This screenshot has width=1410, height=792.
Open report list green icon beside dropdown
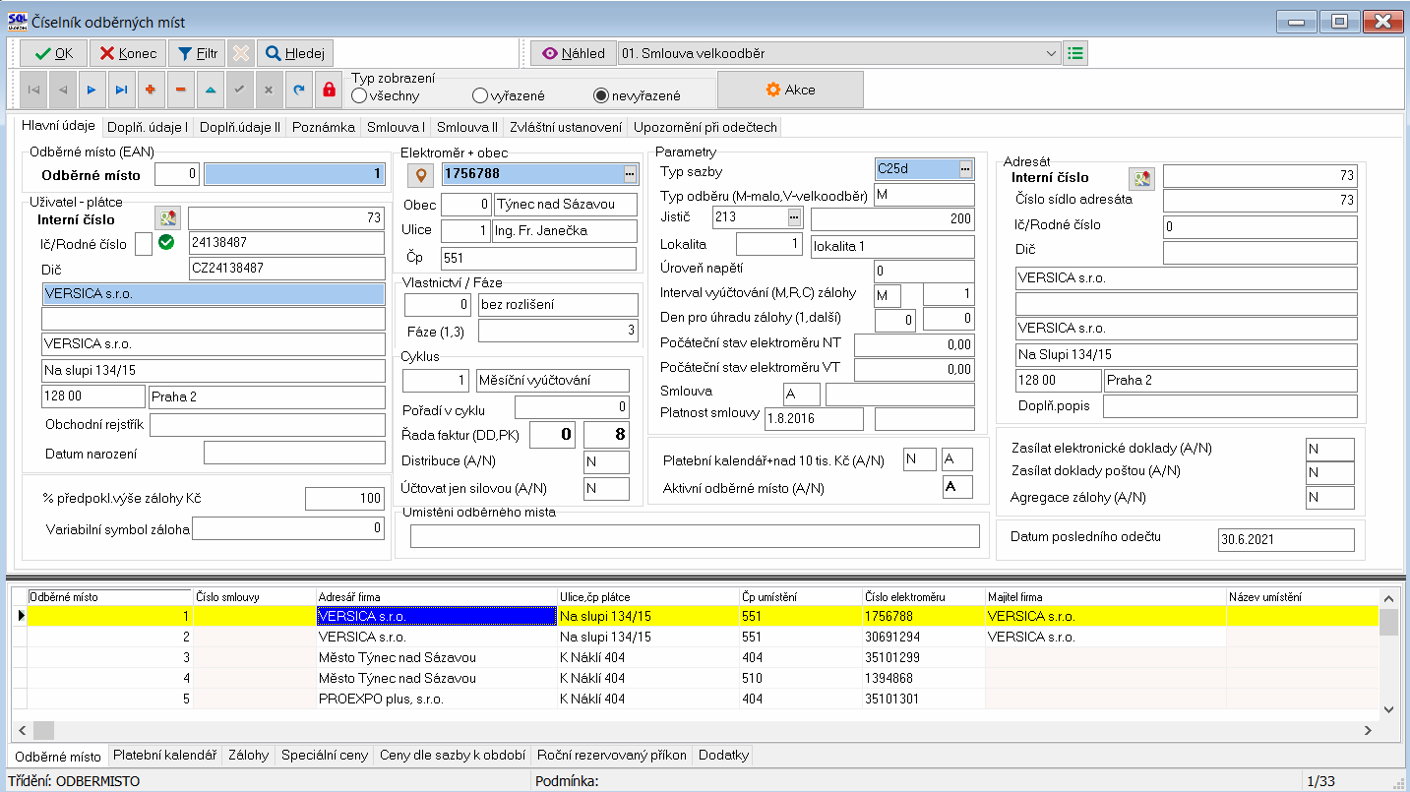click(1075, 53)
